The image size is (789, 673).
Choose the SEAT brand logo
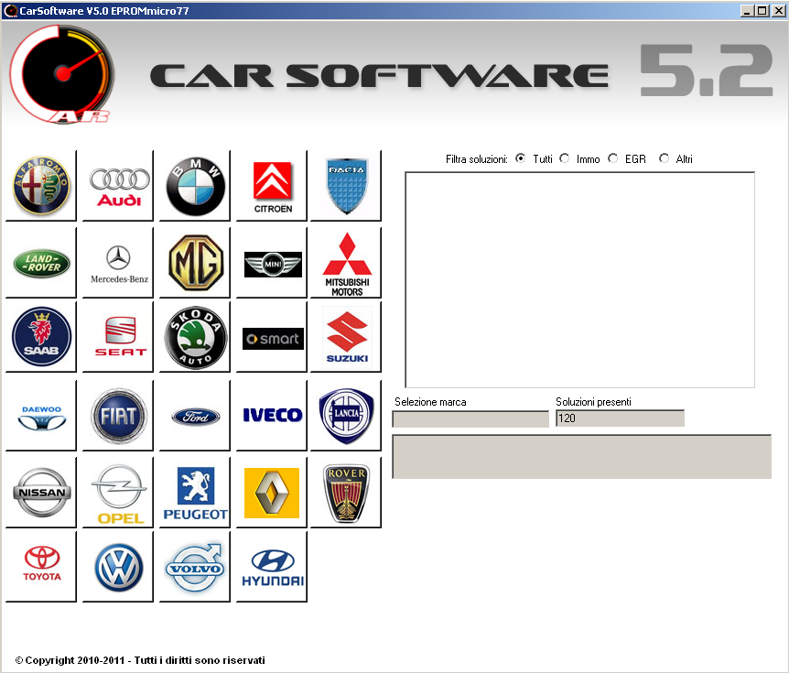click(118, 337)
